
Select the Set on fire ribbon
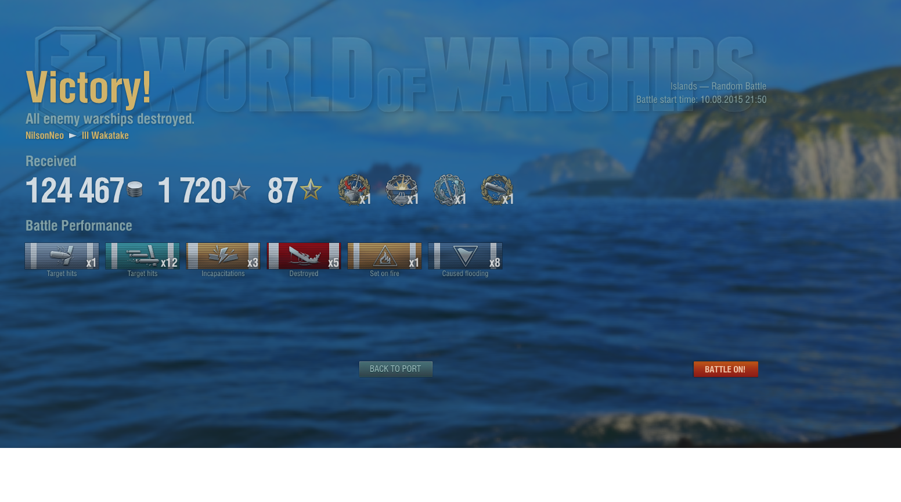coord(385,256)
